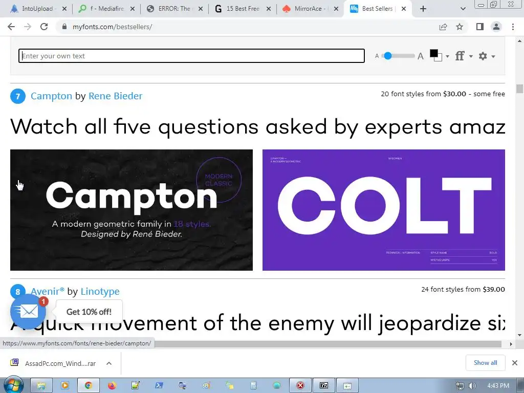The width and height of the screenshot is (524, 393).
Task: Go back to the previous page
Action: point(11,27)
